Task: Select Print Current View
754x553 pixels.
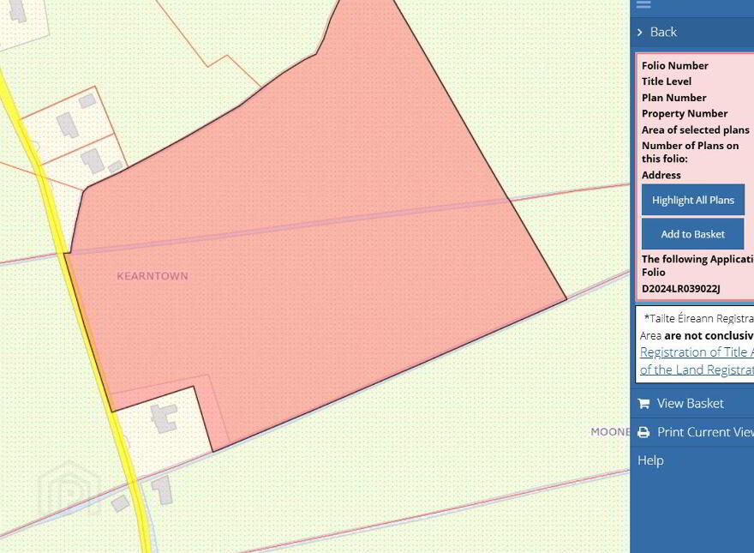Action: point(705,432)
